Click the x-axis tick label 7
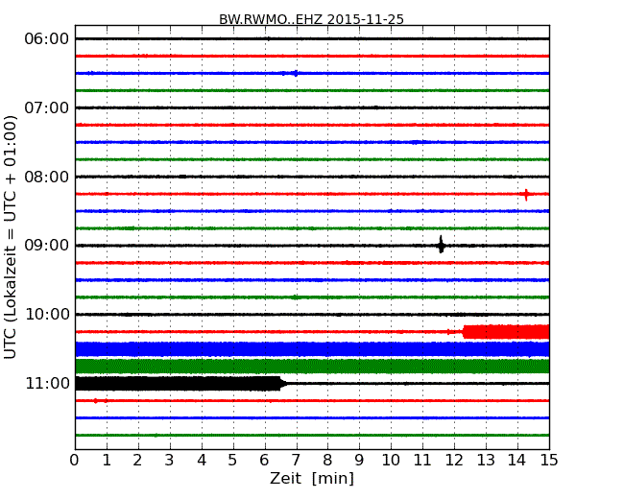 [296, 460]
